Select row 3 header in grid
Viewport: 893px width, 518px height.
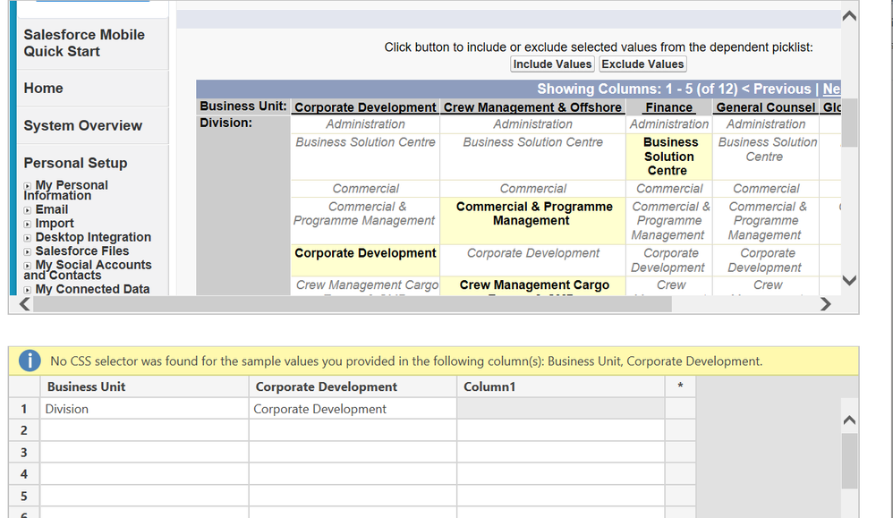point(24,453)
